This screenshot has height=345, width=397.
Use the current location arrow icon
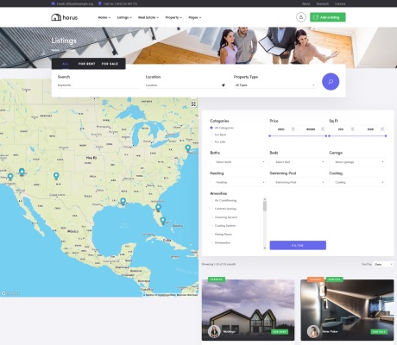(224, 85)
